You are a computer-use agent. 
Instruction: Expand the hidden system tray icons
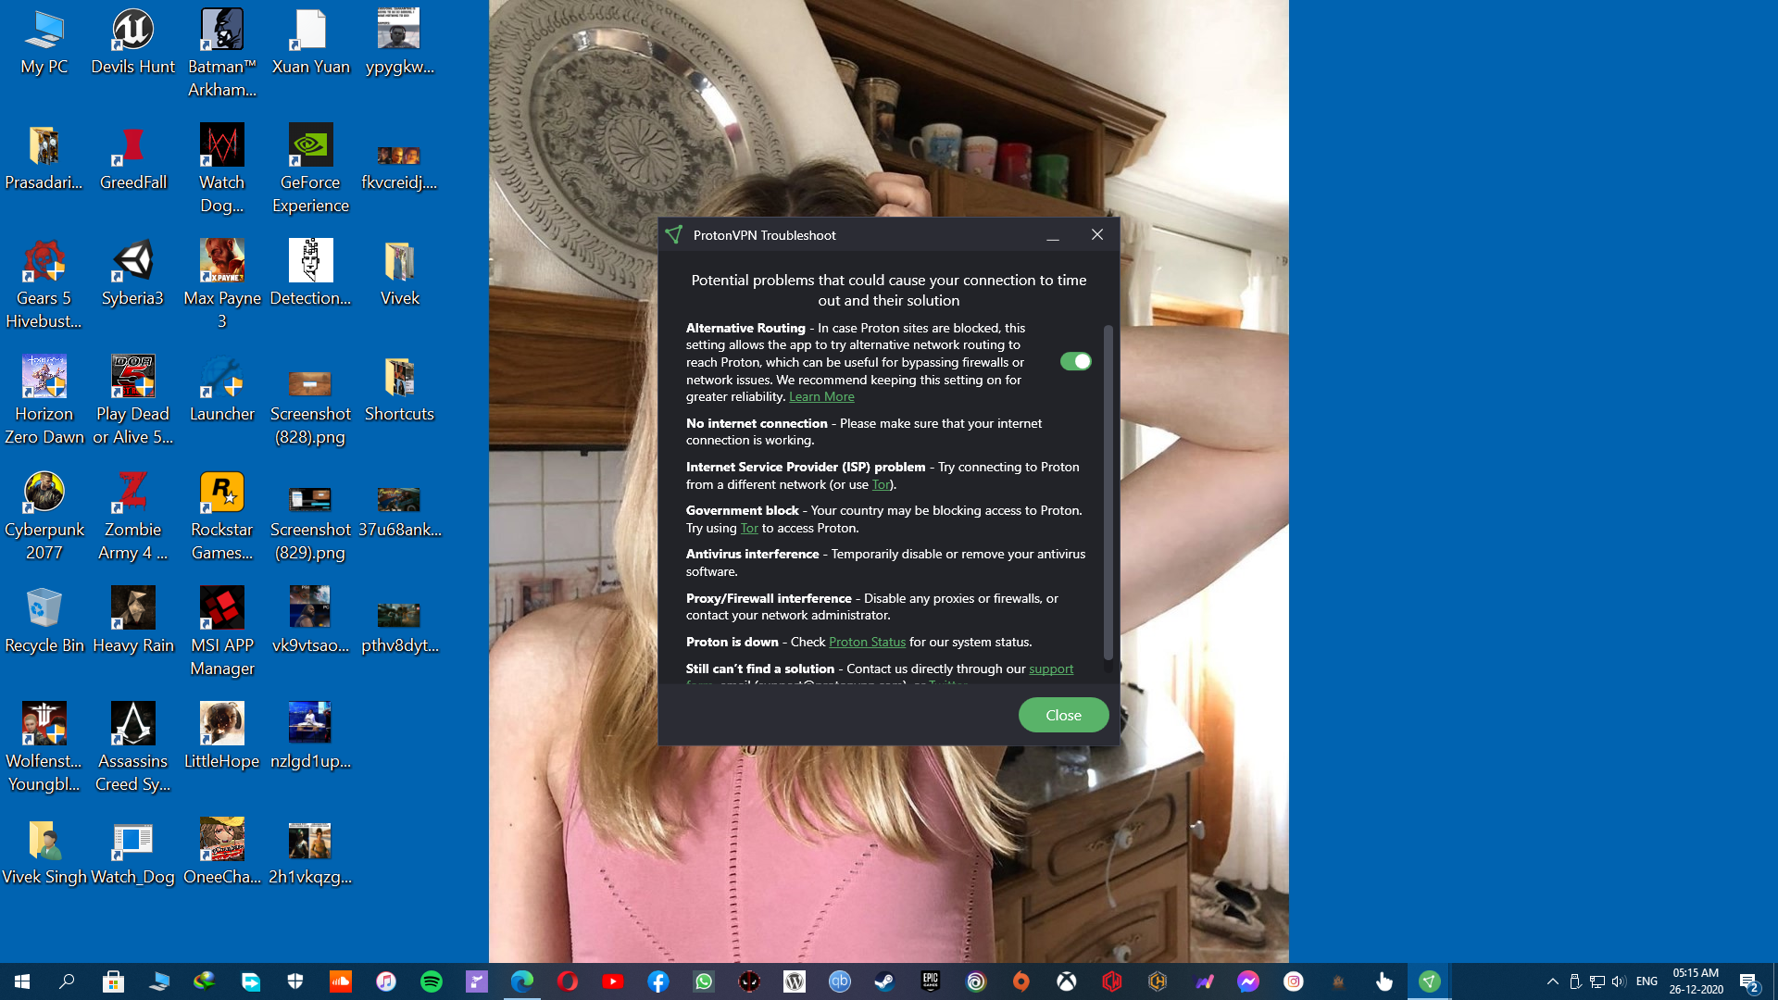tap(1553, 981)
